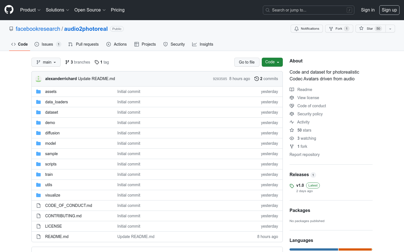Open the main branch selector dropdown
Image resolution: width=404 pixels, height=252 pixels.
point(46,62)
